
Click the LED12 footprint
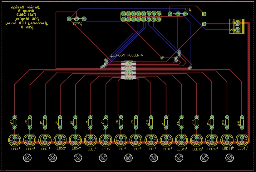pyautogui.click(x=196, y=140)
